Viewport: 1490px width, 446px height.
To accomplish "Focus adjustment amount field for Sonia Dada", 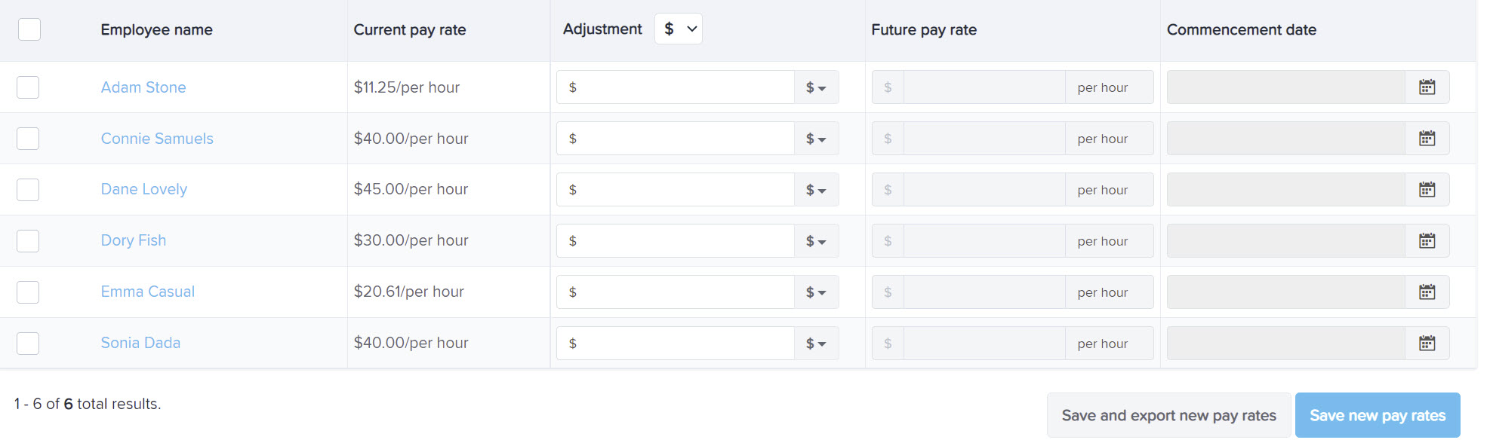I will (x=676, y=344).
